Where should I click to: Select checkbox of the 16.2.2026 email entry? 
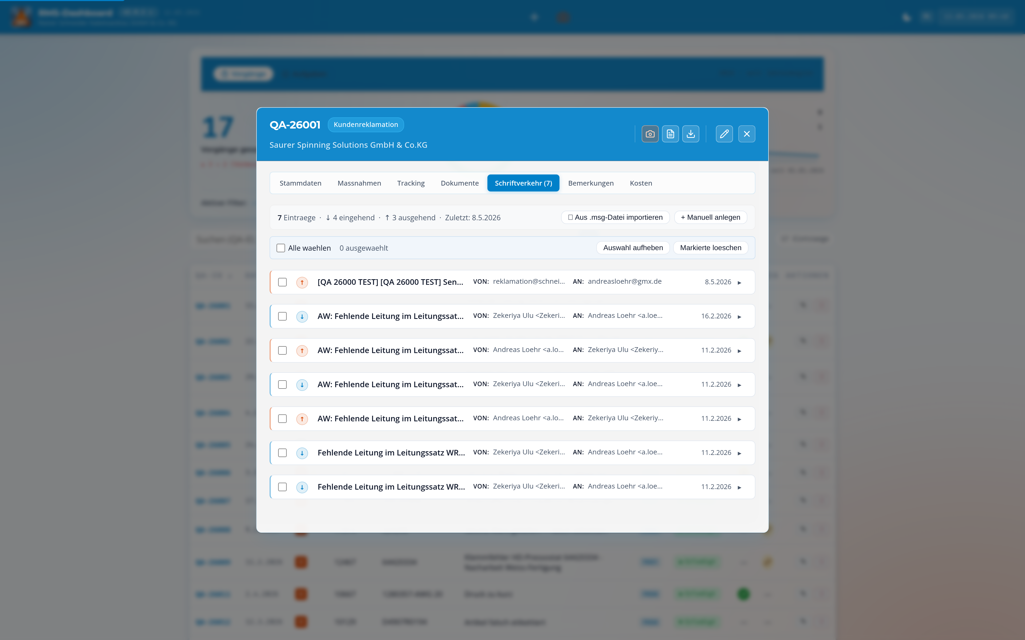tap(282, 316)
